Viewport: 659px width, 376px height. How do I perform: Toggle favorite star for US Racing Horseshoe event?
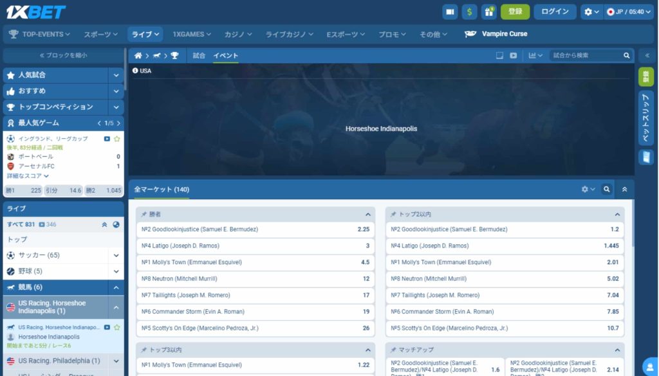(x=117, y=327)
